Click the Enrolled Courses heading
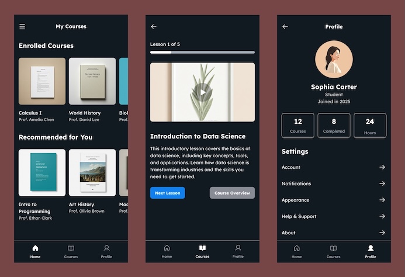 [46, 46]
